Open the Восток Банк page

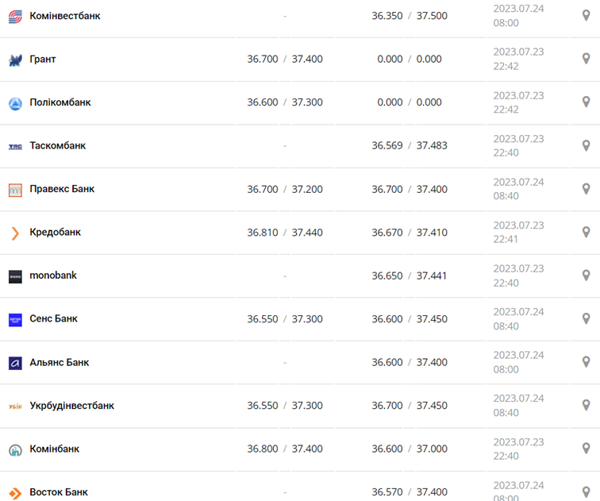pyautogui.click(x=59, y=492)
